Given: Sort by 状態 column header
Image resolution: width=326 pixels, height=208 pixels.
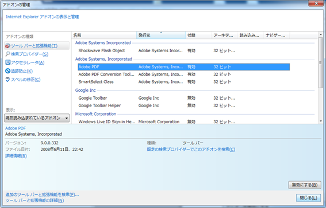Looking at the screenshot, I should click(198, 36).
